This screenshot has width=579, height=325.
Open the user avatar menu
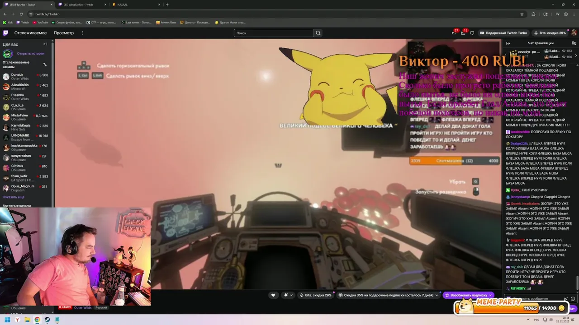point(574,33)
